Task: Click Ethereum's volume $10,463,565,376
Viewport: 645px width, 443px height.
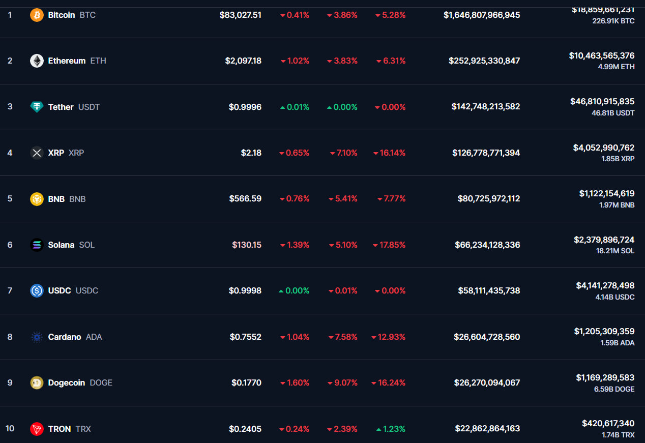Action: [x=602, y=55]
